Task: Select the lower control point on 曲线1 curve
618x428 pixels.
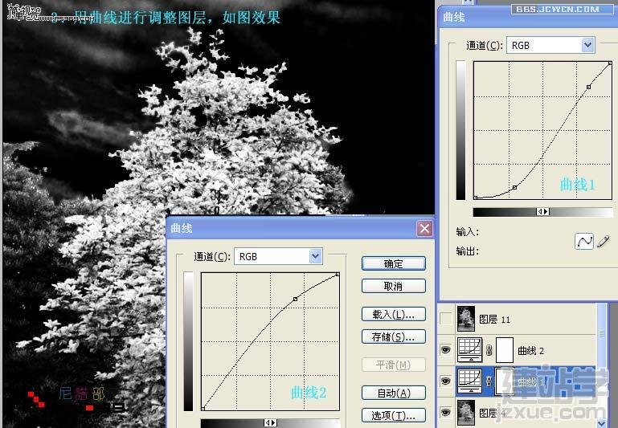Action: [514, 188]
